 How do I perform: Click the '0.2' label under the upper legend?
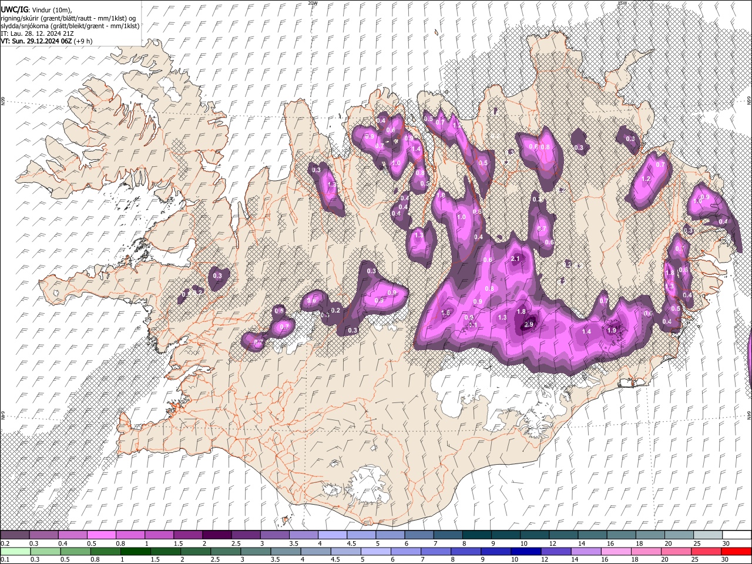coord(5,543)
